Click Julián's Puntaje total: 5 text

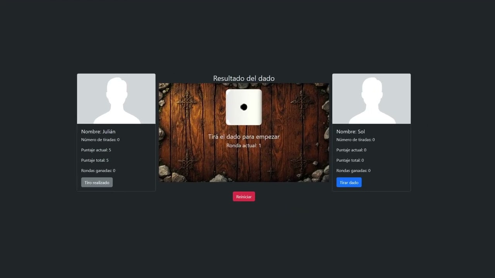[95, 160]
